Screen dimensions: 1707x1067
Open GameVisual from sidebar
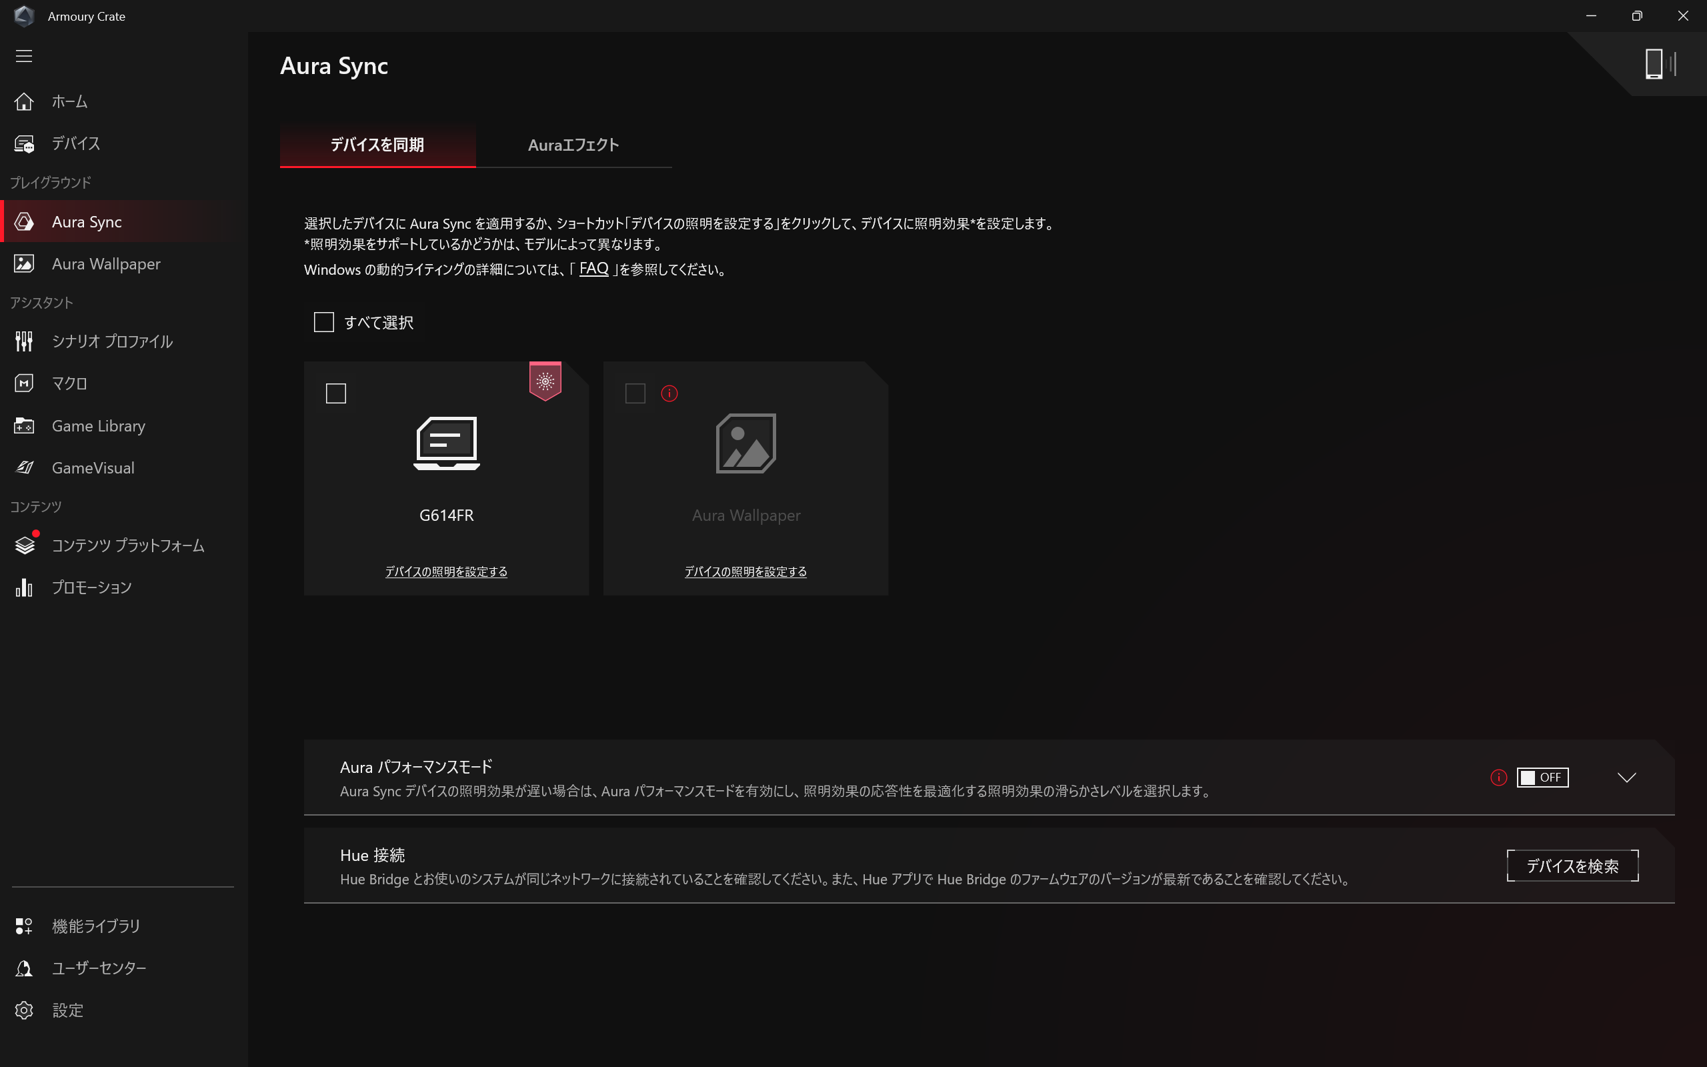[x=92, y=468]
